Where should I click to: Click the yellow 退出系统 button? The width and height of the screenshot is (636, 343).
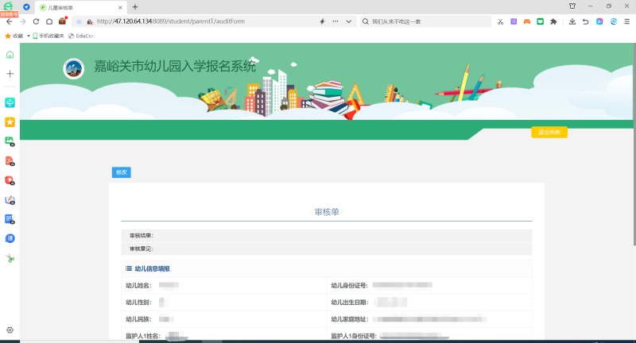tap(549, 133)
